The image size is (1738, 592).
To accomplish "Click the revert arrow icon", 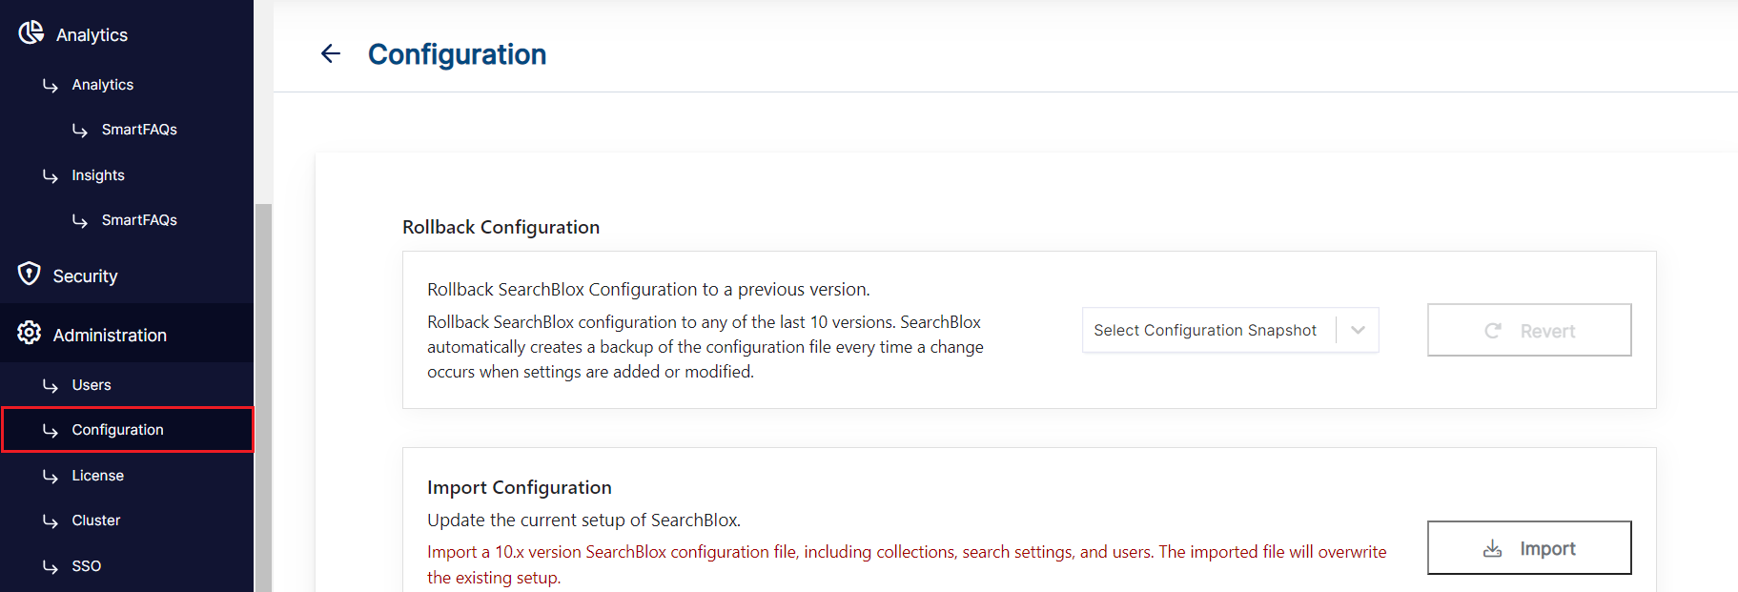I will pyautogui.click(x=1493, y=331).
